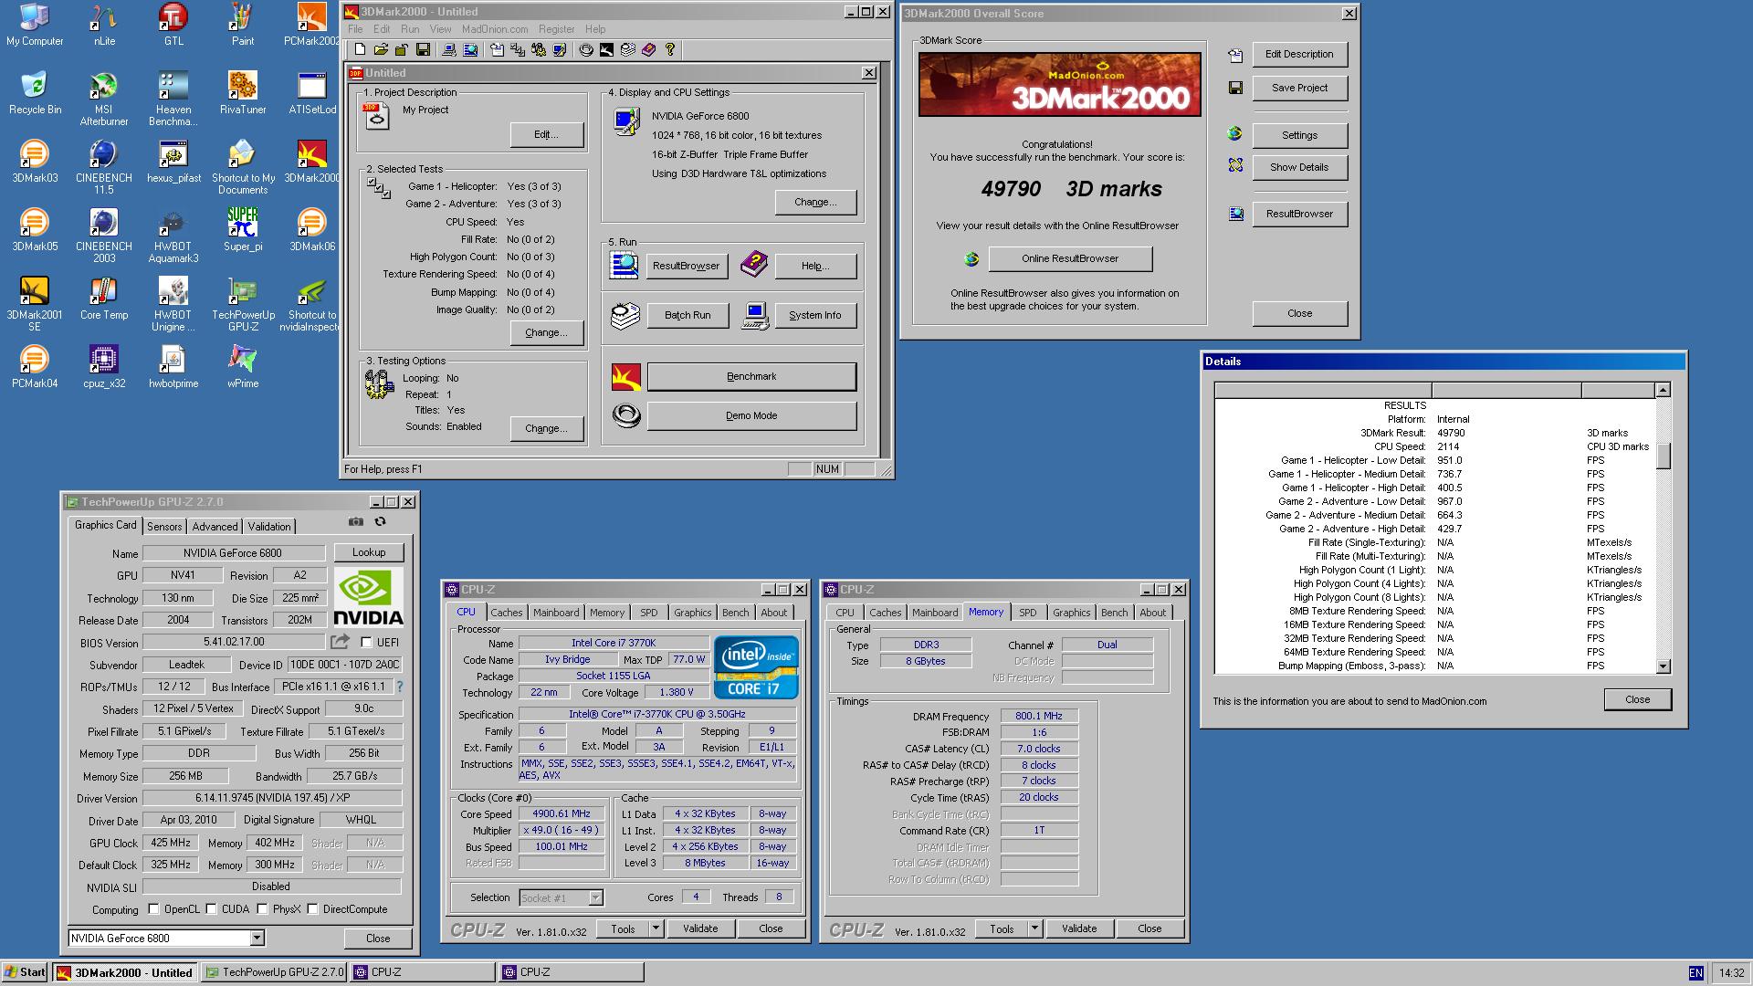1753x986 pixels.
Task: Open the Tools dropdown arrow in CPU-Z CPU window
Action: coord(655,928)
